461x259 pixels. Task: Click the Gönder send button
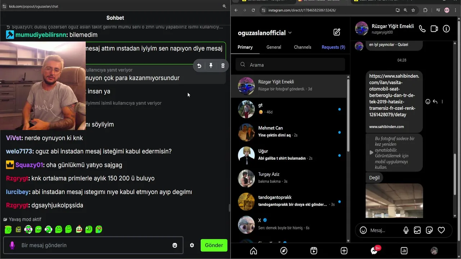pos(214,245)
